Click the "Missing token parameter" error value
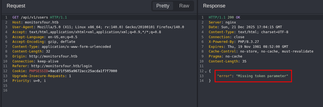Image resolution: width=323 pixels, height=107 pixels. click(x=262, y=76)
